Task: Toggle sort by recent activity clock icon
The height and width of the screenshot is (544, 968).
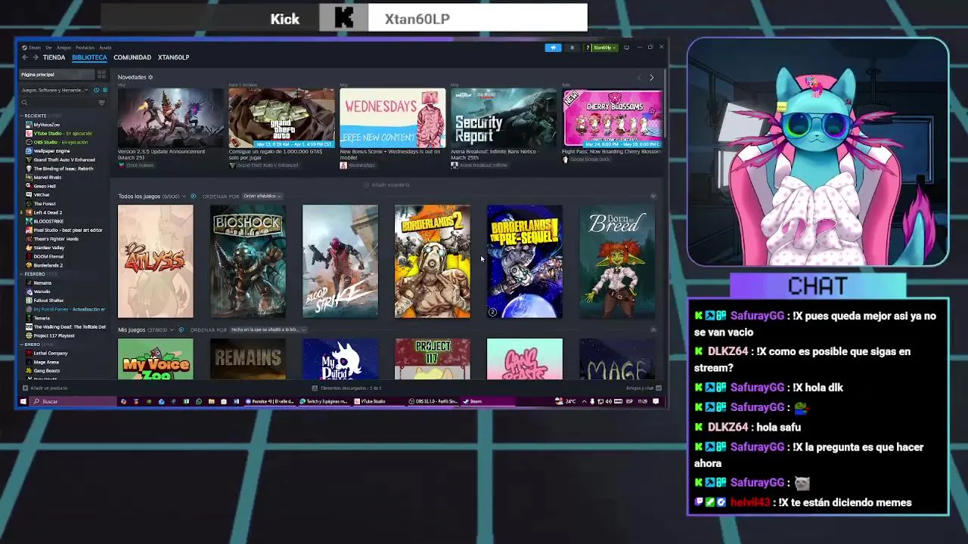Action: (x=96, y=90)
